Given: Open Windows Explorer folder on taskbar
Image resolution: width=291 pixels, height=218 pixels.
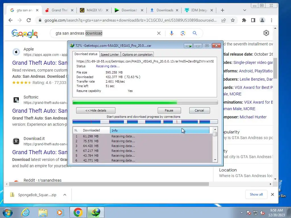Looking at the screenshot, I should tap(43, 212).
